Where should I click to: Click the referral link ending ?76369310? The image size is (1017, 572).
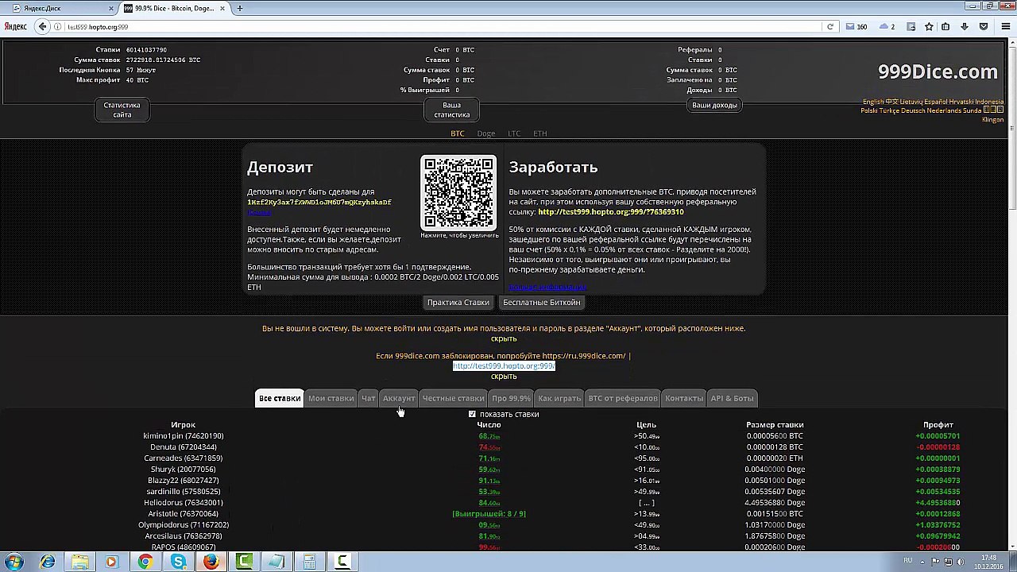point(611,212)
